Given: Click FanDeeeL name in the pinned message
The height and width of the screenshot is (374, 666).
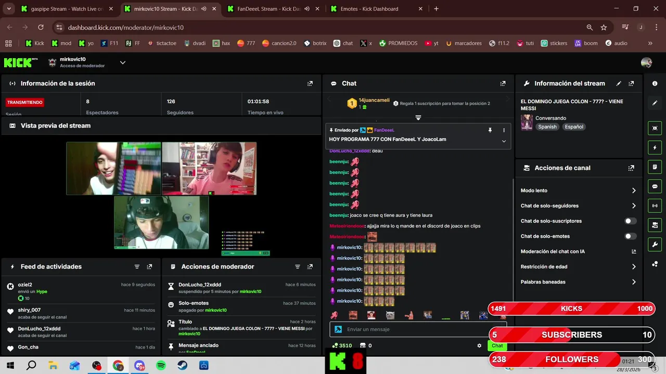Looking at the screenshot, I should tap(384, 130).
